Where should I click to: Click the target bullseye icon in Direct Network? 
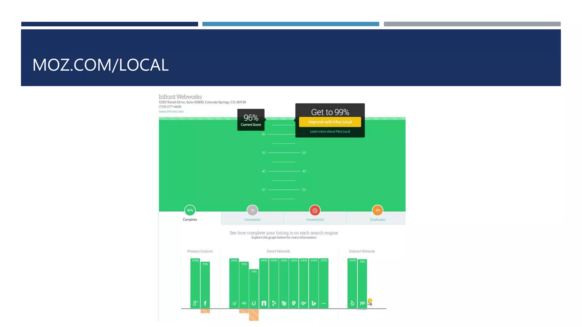tap(284, 303)
